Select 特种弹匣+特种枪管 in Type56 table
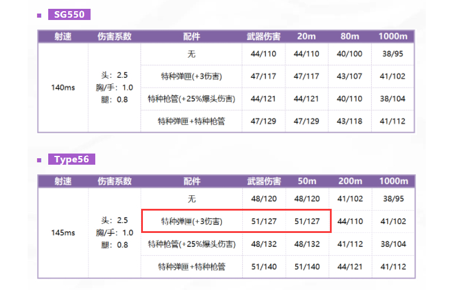 tap(192, 267)
